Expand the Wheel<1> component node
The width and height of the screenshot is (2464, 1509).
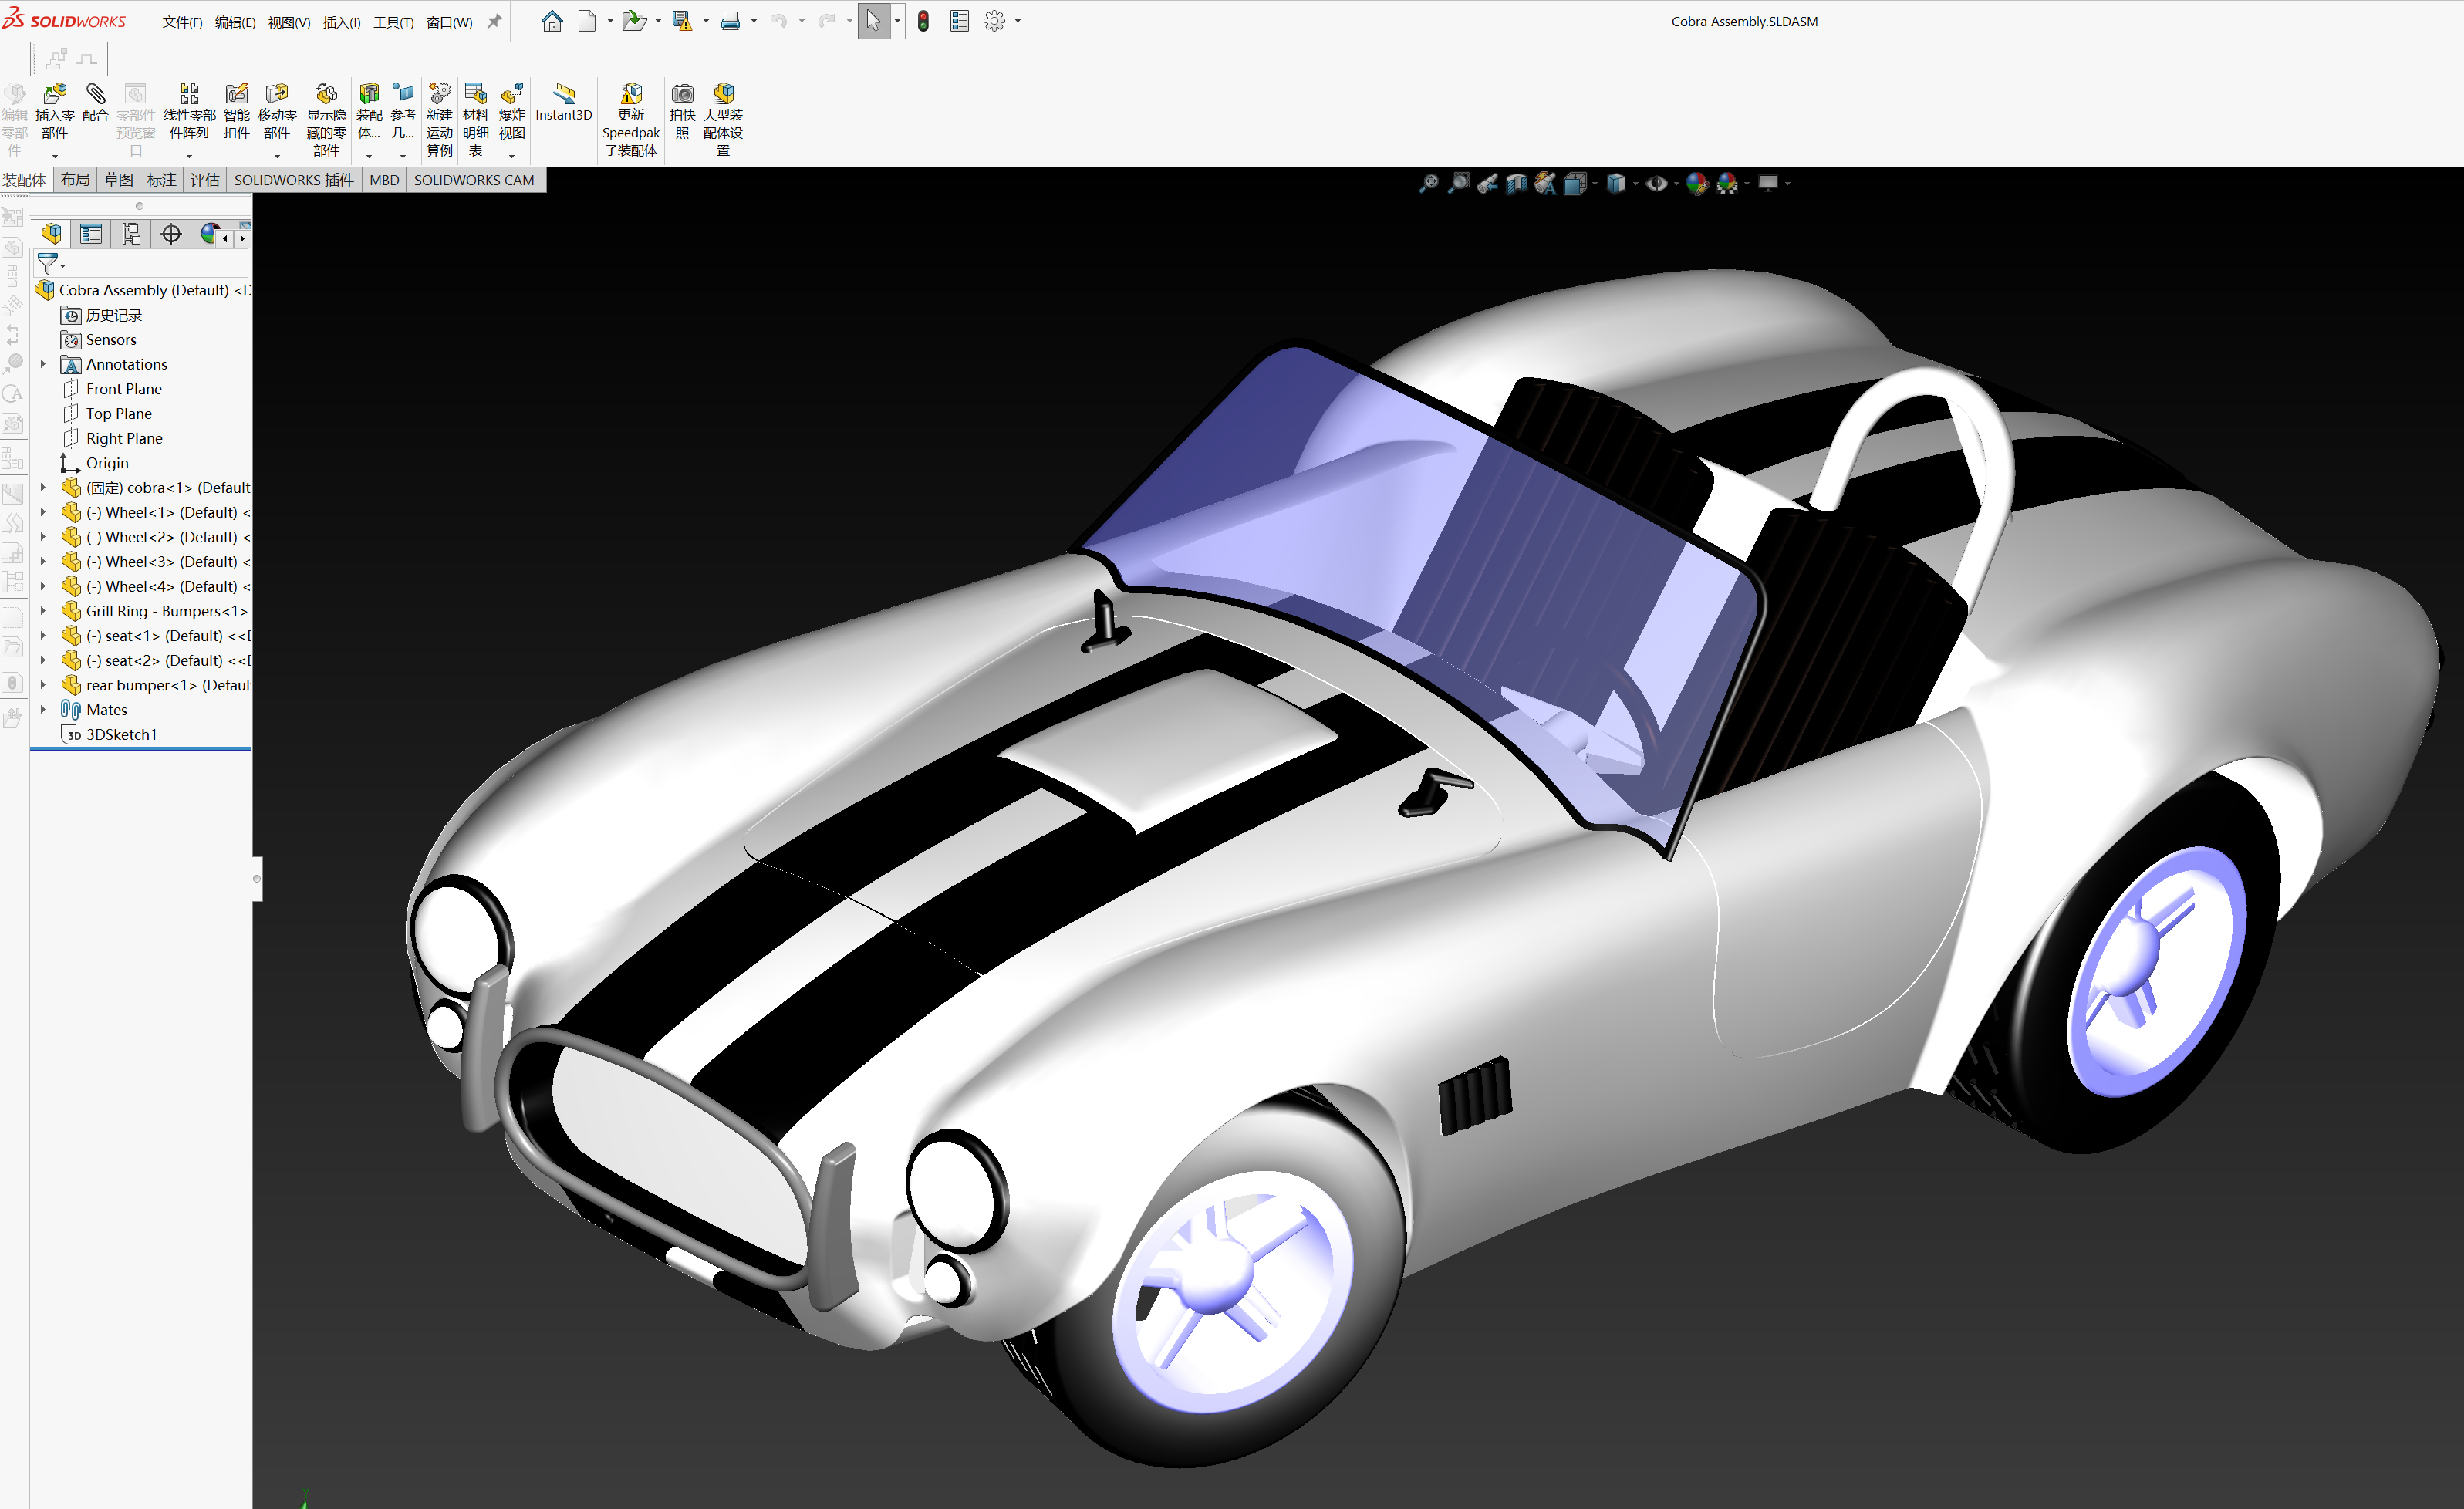(43, 512)
